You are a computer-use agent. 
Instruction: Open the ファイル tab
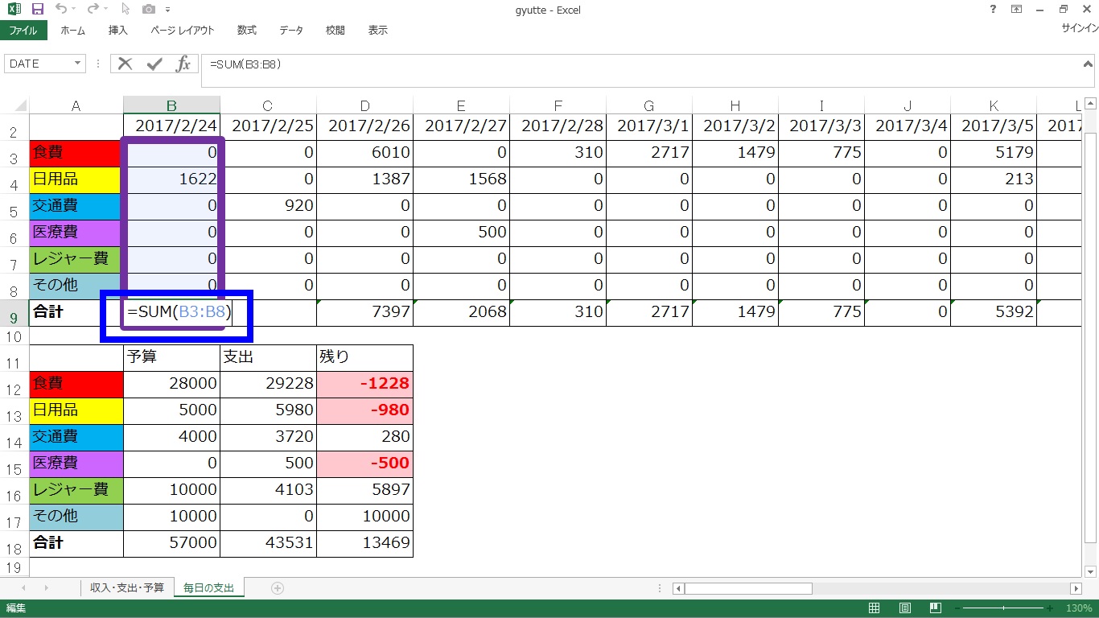click(23, 31)
